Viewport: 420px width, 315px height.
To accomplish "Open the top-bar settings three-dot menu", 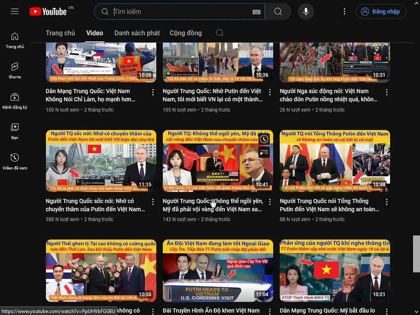I will click(x=345, y=11).
